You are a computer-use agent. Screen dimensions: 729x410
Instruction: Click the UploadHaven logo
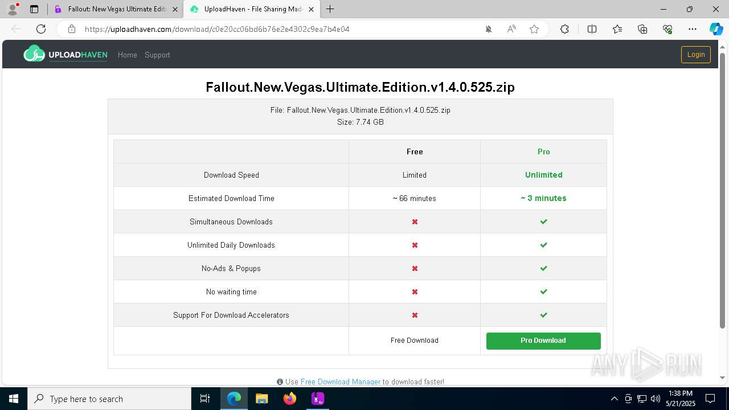(65, 55)
